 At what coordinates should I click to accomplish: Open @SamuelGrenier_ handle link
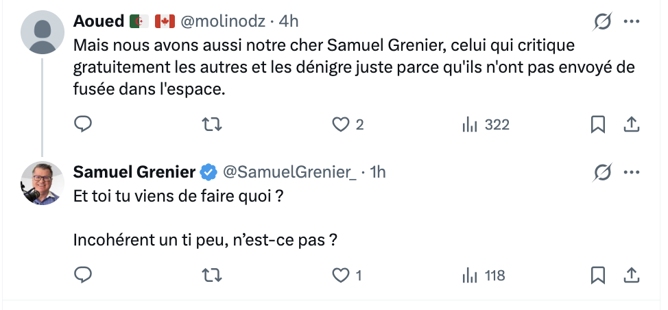(290, 173)
